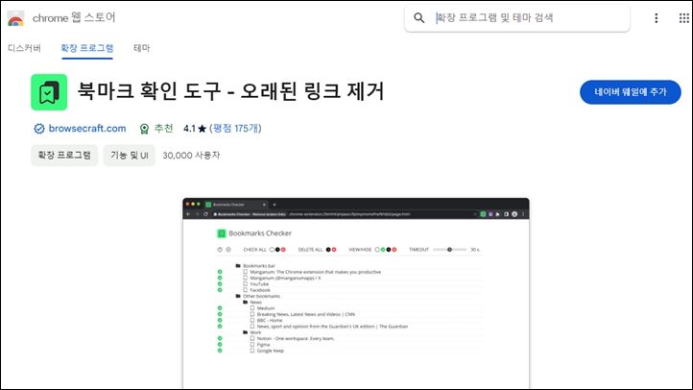This screenshot has width=693, height=390.
Task: Visit the browsecraft.com publisher link
Action: click(x=87, y=129)
